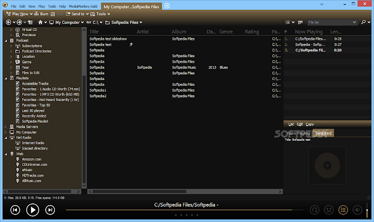Toggle the repeat playback icon
The image size is (374, 222).
(314, 210)
